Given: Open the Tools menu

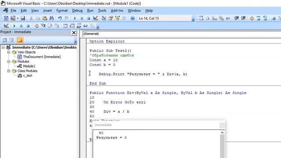Looking at the screenshot, I should click(x=102, y=11).
